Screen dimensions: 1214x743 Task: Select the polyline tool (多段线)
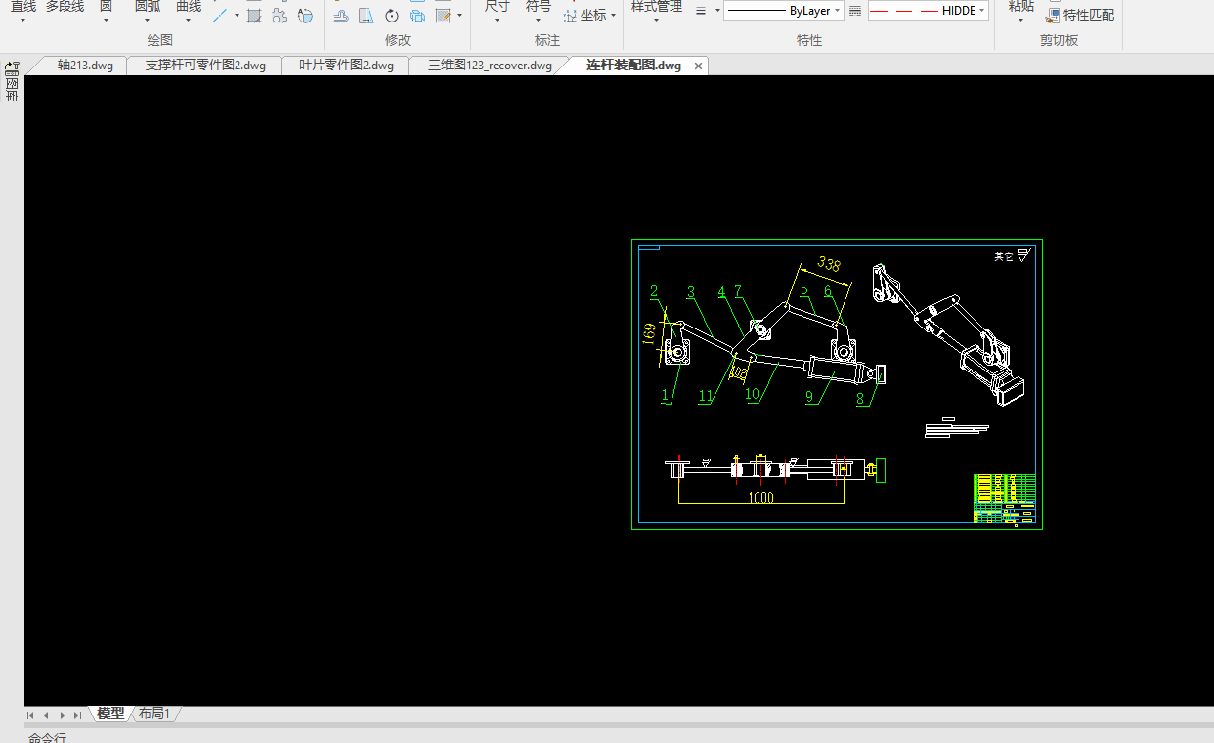click(x=65, y=7)
